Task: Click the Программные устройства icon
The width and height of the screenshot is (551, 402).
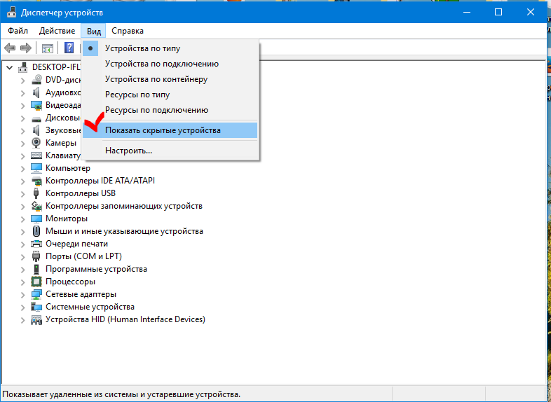Action: (x=36, y=269)
